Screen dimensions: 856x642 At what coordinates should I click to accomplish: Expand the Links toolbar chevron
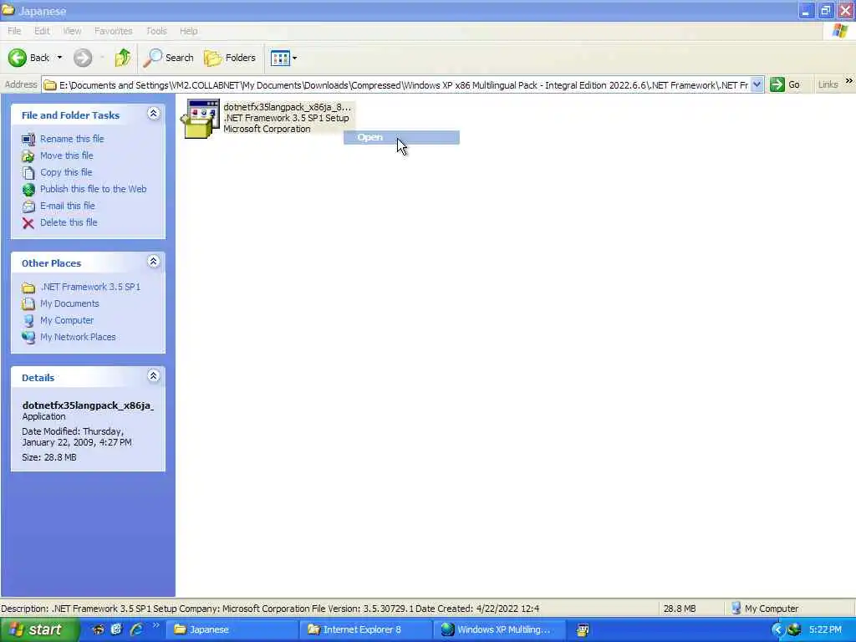(x=849, y=81)
